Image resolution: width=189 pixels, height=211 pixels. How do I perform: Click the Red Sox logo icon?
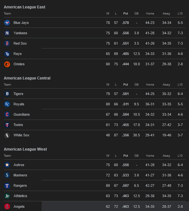[7, 43]
